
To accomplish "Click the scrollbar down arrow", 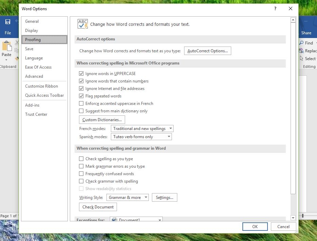I will (293, 218).
